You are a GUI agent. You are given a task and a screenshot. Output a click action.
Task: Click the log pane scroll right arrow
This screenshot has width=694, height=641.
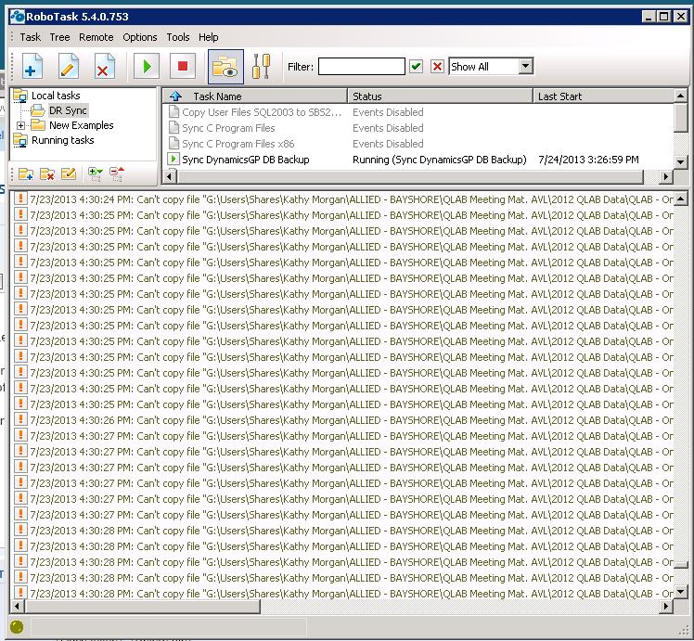[666, 606]
